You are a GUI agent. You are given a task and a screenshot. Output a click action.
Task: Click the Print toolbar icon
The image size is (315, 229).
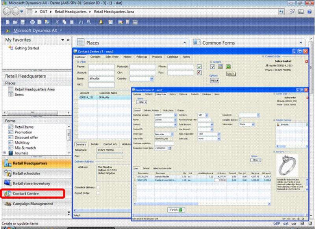[x=32, y=22]
